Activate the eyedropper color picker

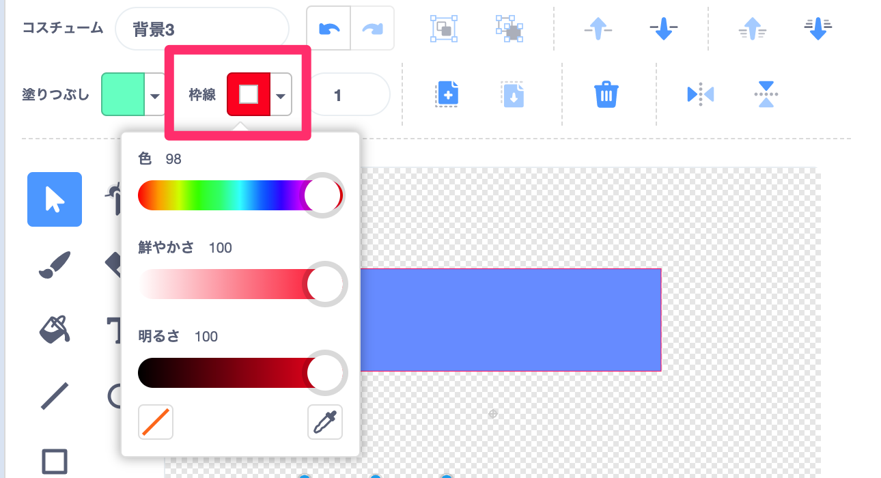point(325,423)
